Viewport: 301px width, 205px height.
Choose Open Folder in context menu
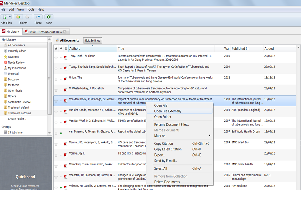point(180,117)
